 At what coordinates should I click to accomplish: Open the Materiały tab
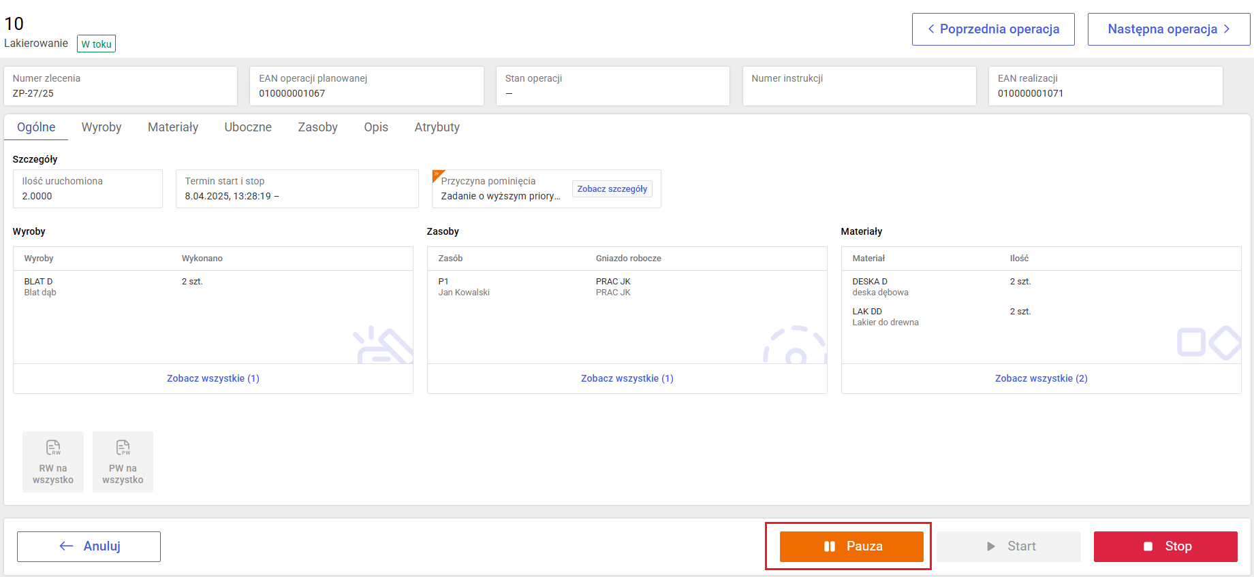[x=173, y=127]
